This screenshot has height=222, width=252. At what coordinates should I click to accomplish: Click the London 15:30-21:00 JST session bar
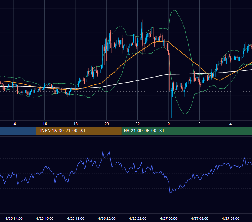coord(79,131)
